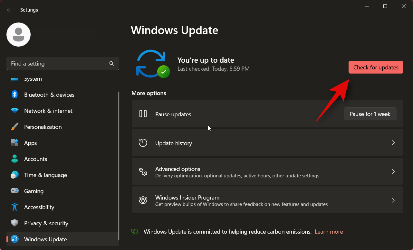
Task: Select the Personalization brush icon
Action: 14,127
